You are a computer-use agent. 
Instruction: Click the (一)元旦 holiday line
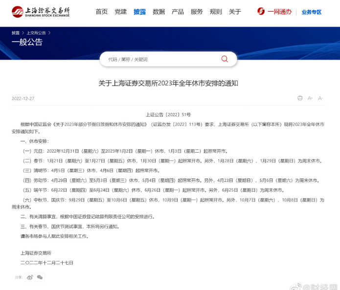(125, 151)
